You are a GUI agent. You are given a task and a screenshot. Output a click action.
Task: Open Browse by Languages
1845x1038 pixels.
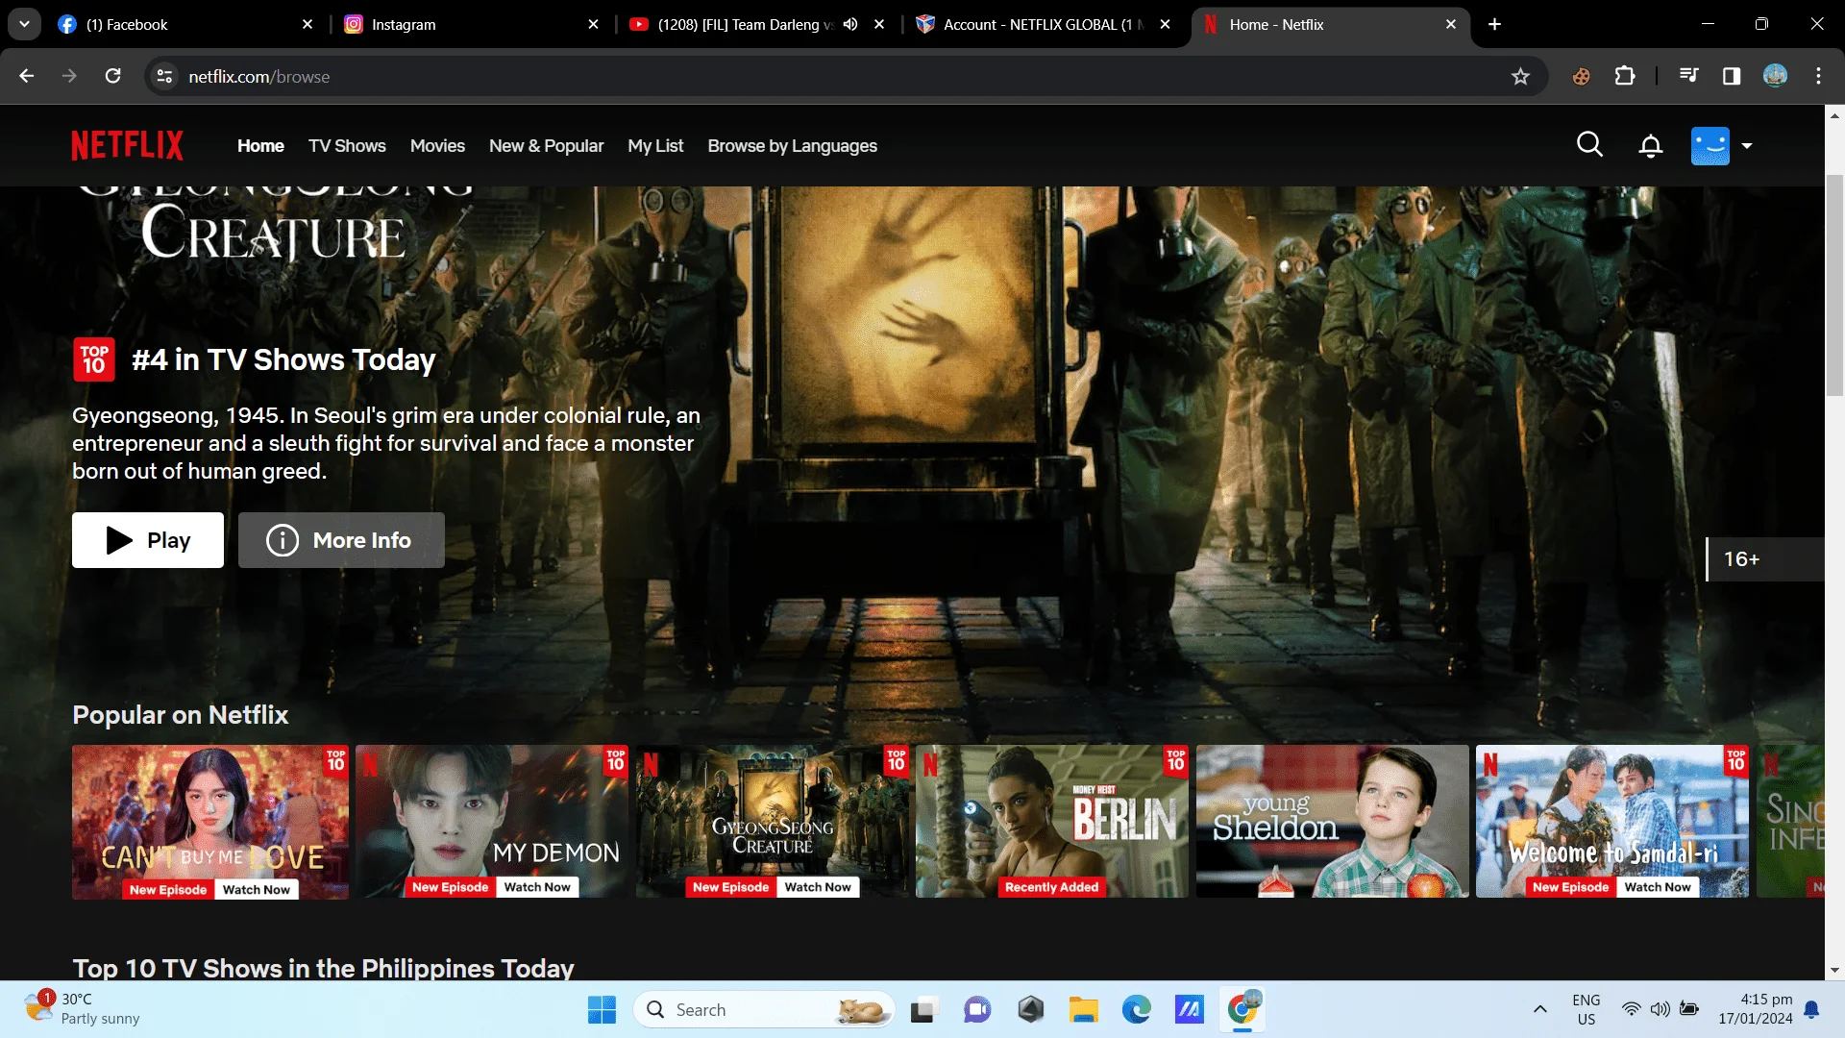pos(792,146)
